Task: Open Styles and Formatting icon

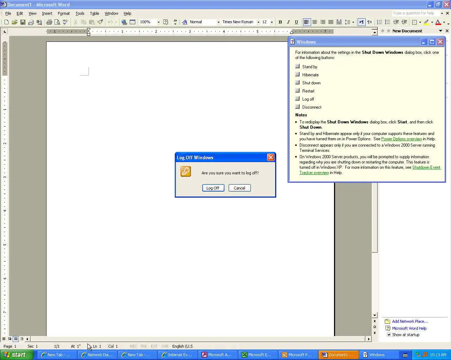Action: (185, 22)
